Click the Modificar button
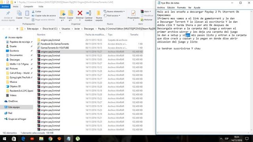This screenshot has height=142, width=253. (x=147, y=16)
